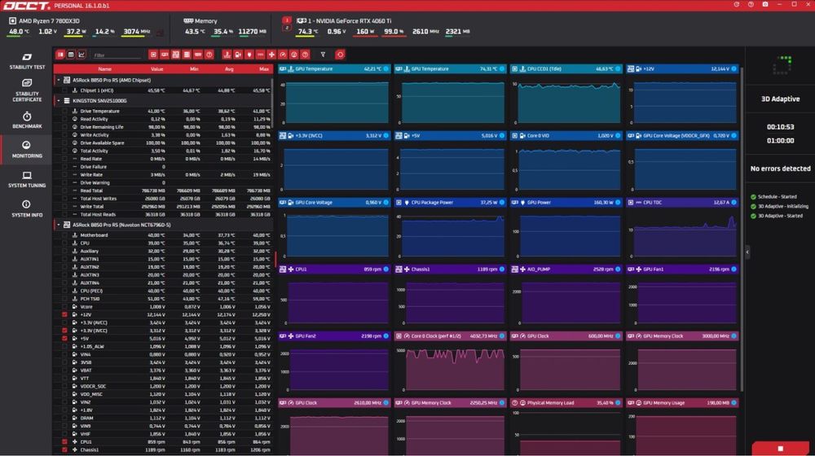Click the funnel filter icon in toolbar
Screen dimensions: 815x456
click(323, 55)
